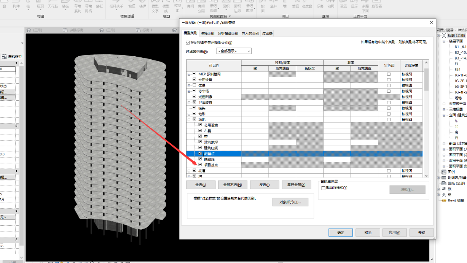Viewport: 467px width, 263px height.
Task: Uncheck the 建筑红线 checkbox
Action: tap(200, 148)
